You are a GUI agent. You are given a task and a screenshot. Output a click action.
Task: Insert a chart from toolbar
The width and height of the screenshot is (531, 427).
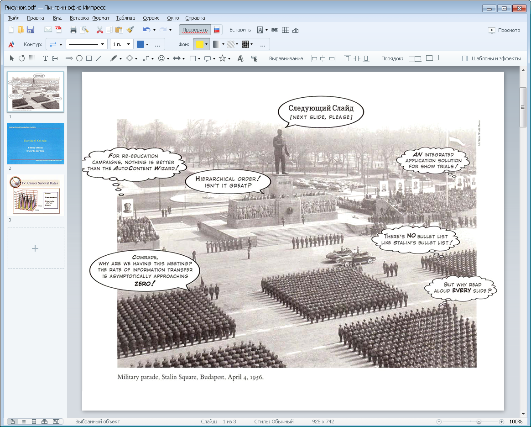(x=296, y=30)
